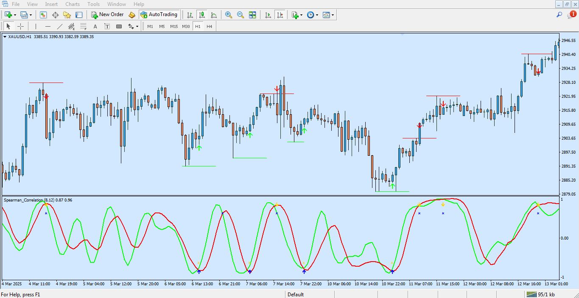Toggle the AutoTrading button
Viewport: 579px width, 298px height.
tap(159, 15)
